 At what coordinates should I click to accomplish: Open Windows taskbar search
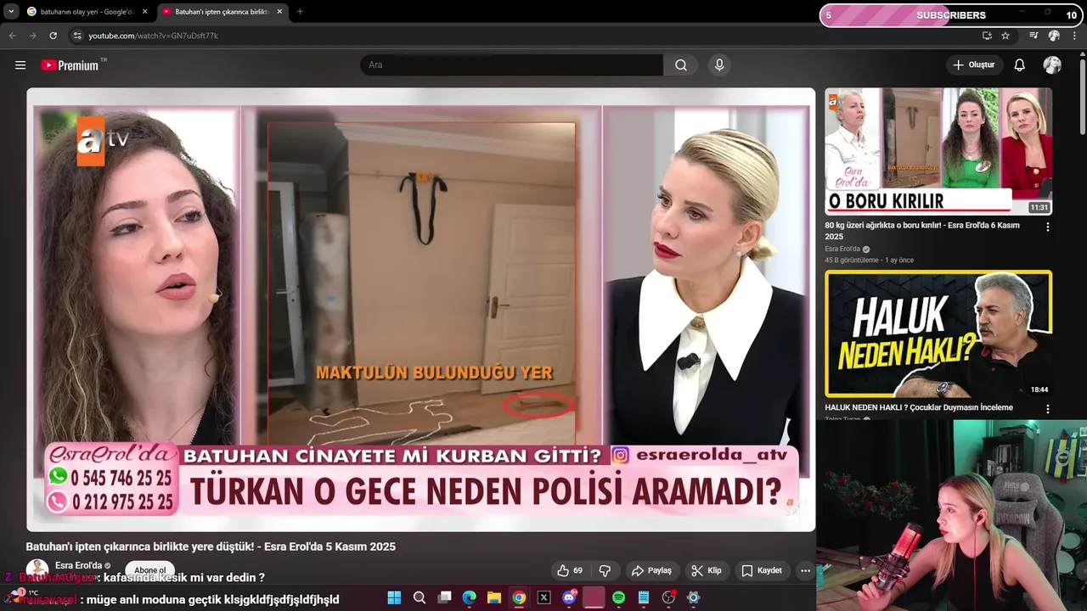[420, 597]
